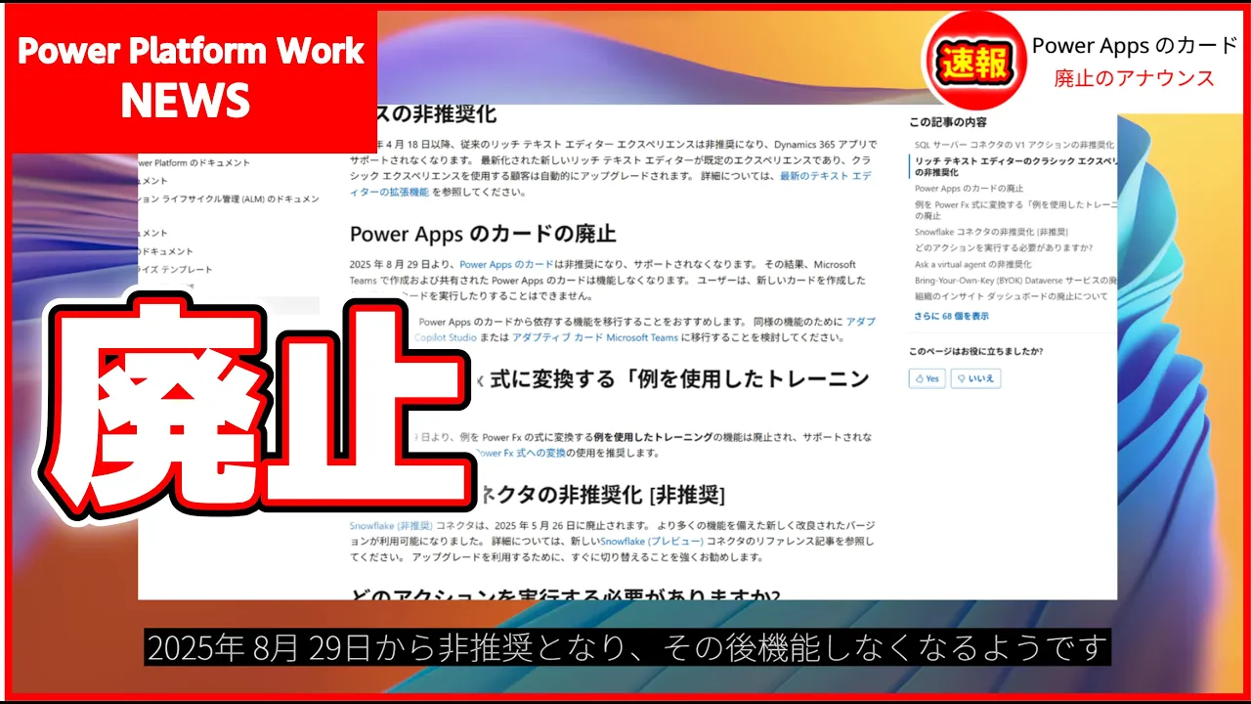Expand 'さらに 68 個を表示' in contents
This screenshot has height=704, width=1251.
(952, 316)
